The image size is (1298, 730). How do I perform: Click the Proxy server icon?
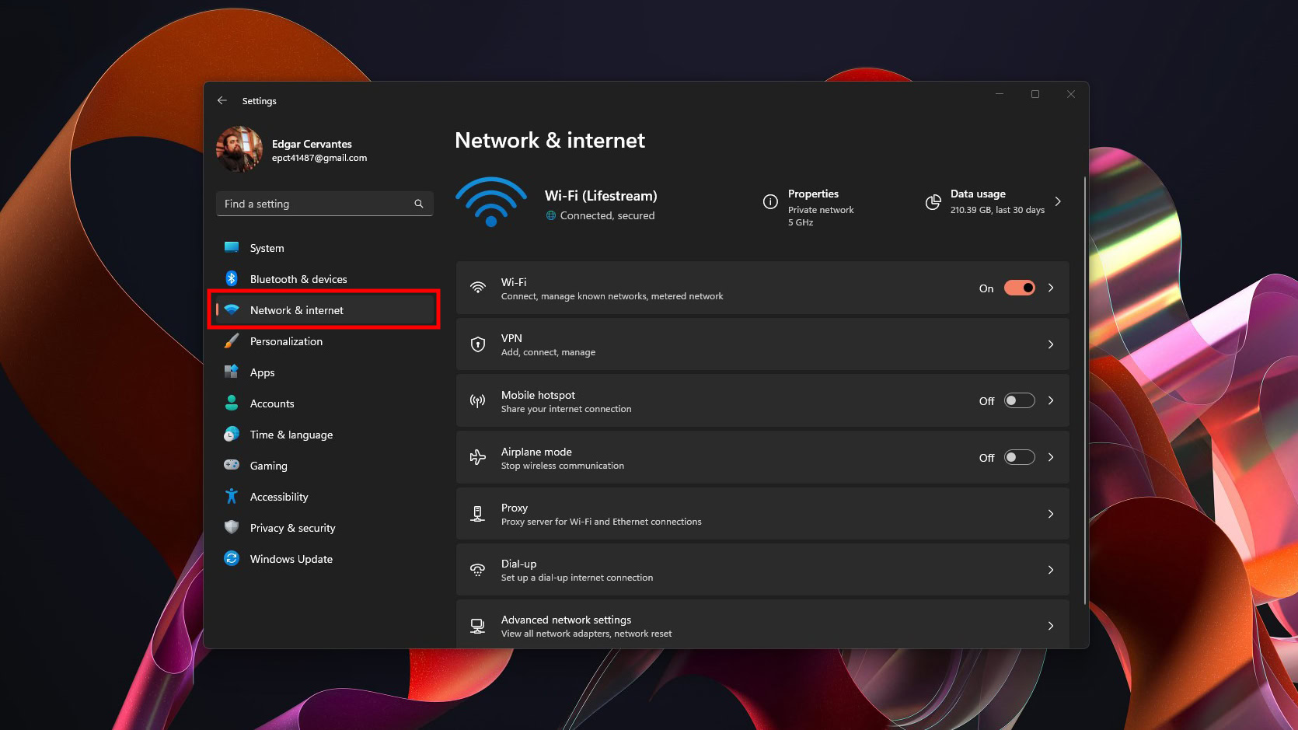click(x=478, y=514)
